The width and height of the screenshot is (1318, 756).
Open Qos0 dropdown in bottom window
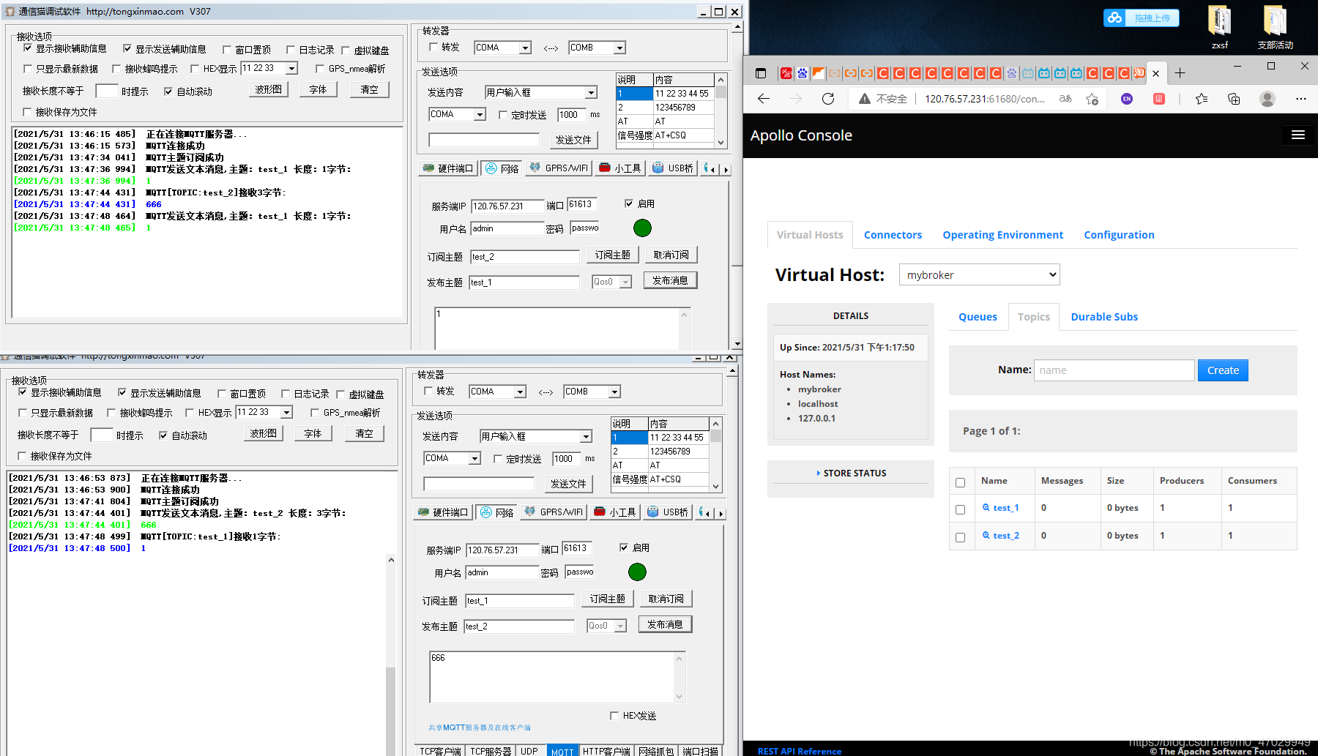(620, 626)
